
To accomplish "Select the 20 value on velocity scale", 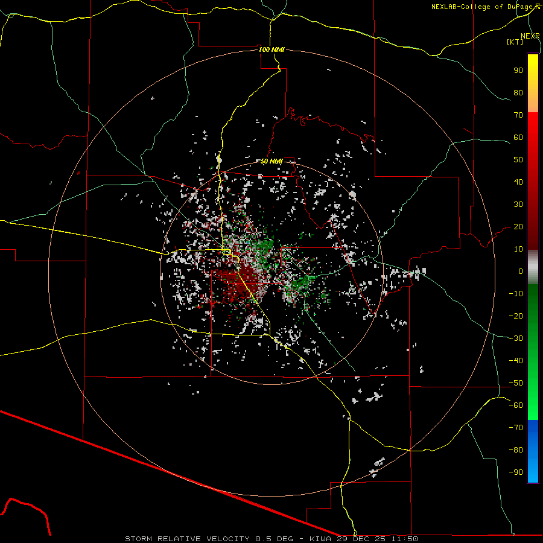I will [518, 227].
